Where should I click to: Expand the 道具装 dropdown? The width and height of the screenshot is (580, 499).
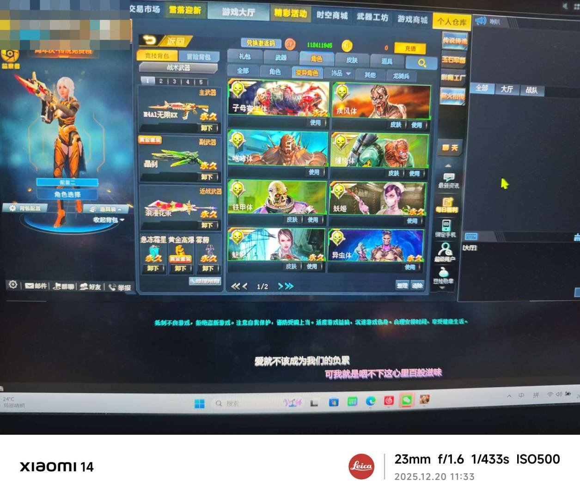coord(107,209)
